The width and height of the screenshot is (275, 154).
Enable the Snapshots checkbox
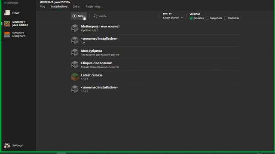point(207,18)
